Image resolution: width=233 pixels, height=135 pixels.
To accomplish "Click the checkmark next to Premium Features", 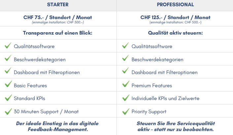I will 126,84.
